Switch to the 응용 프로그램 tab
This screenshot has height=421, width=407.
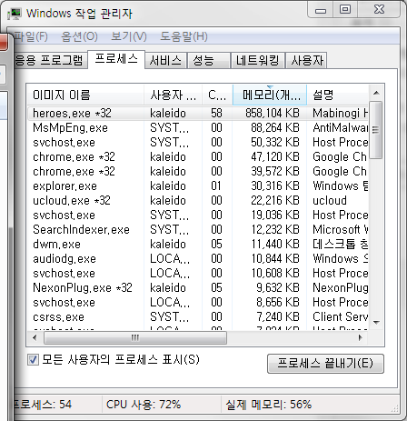[50, 60]
